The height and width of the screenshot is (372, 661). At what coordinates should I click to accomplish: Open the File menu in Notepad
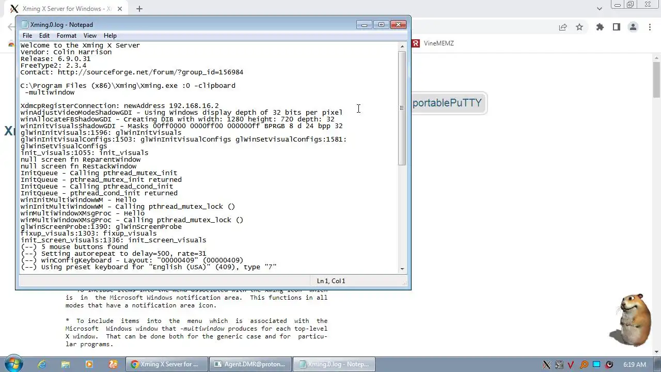coord(27,36)
